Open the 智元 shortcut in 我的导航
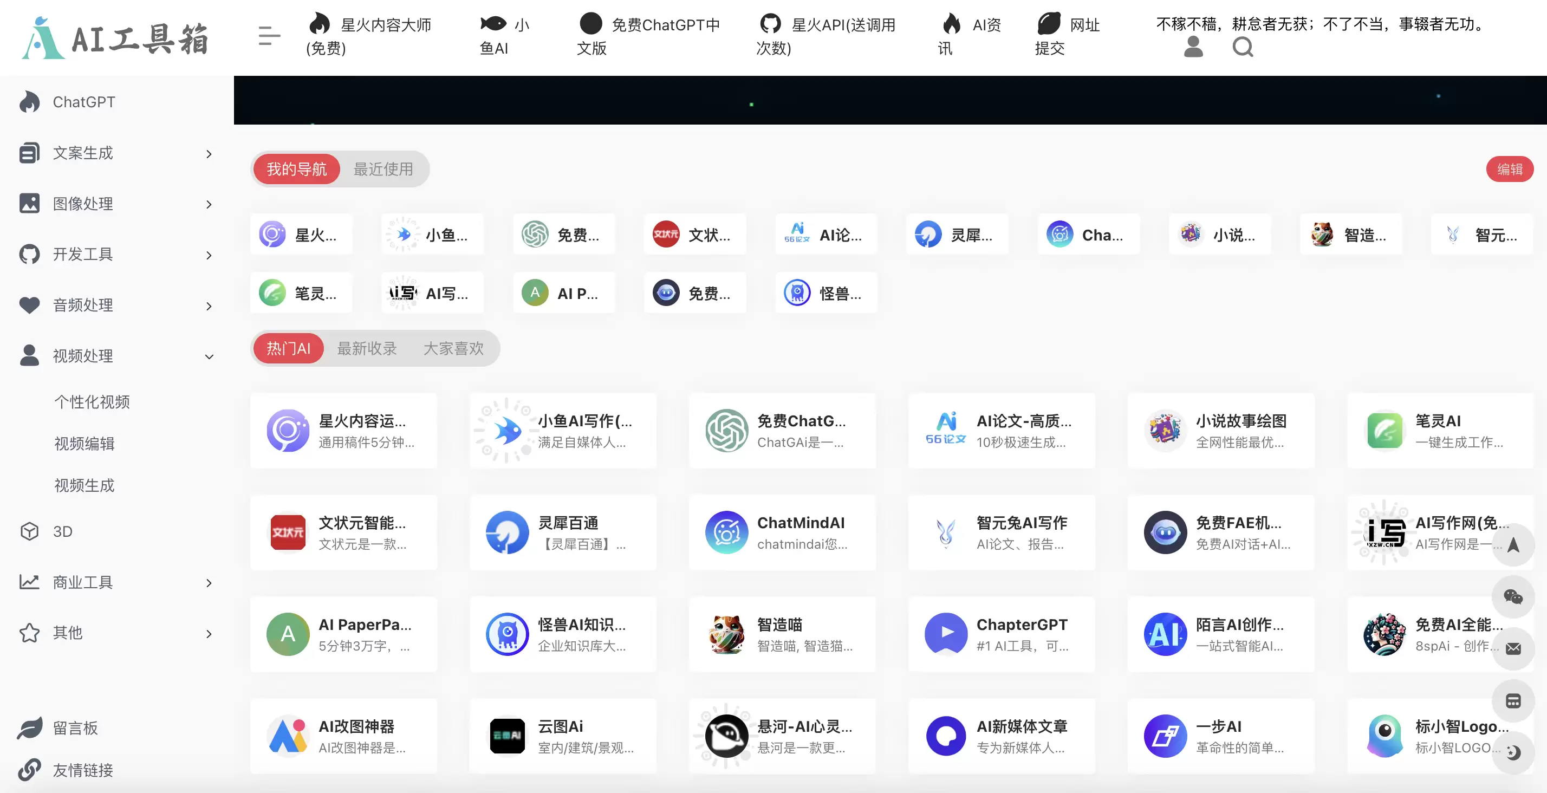1547x793 pixels. pos(1482,235)
